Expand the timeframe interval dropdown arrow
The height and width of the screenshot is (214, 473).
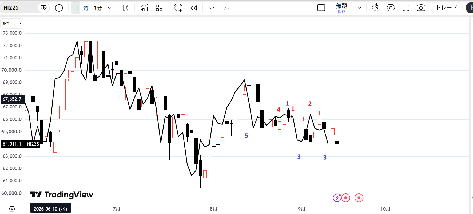pyautogui.click(x=109, y=8)
